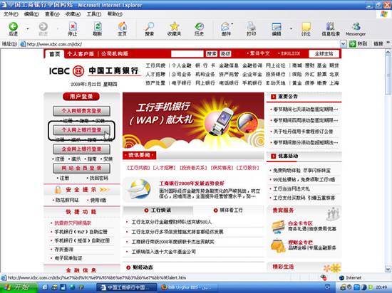This screenshot has height=293, width=392.
Task: Click the Internet zone globe in status bar
Action: 341,278
